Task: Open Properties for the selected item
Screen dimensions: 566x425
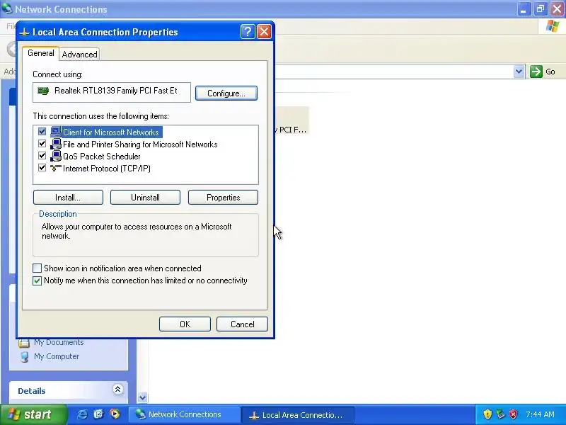Action: [x=223, y=198]
